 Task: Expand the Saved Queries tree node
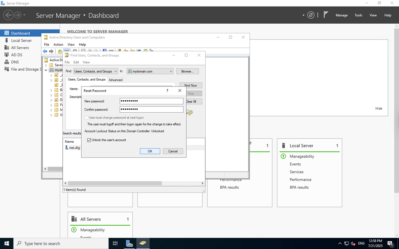[46, 65]
